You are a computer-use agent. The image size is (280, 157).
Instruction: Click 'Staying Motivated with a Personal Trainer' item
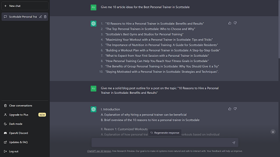[x=162, y=72]
